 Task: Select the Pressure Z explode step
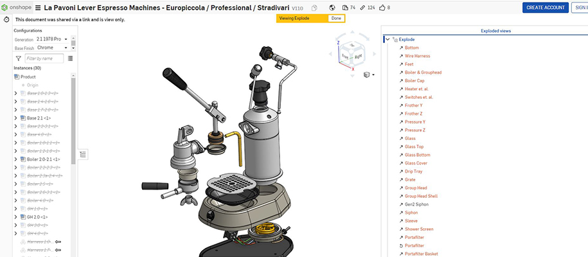[x=415, y=130]
